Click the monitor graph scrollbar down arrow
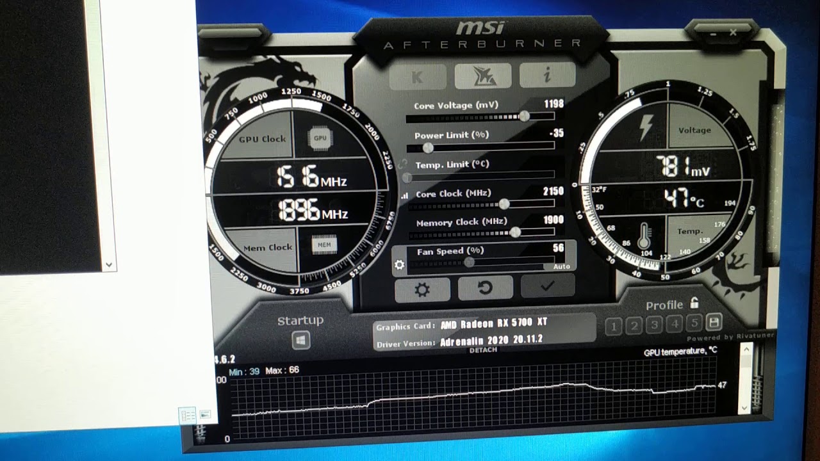Image resolution: width=820 pixels, height=461 pixels. click(744, 407)
